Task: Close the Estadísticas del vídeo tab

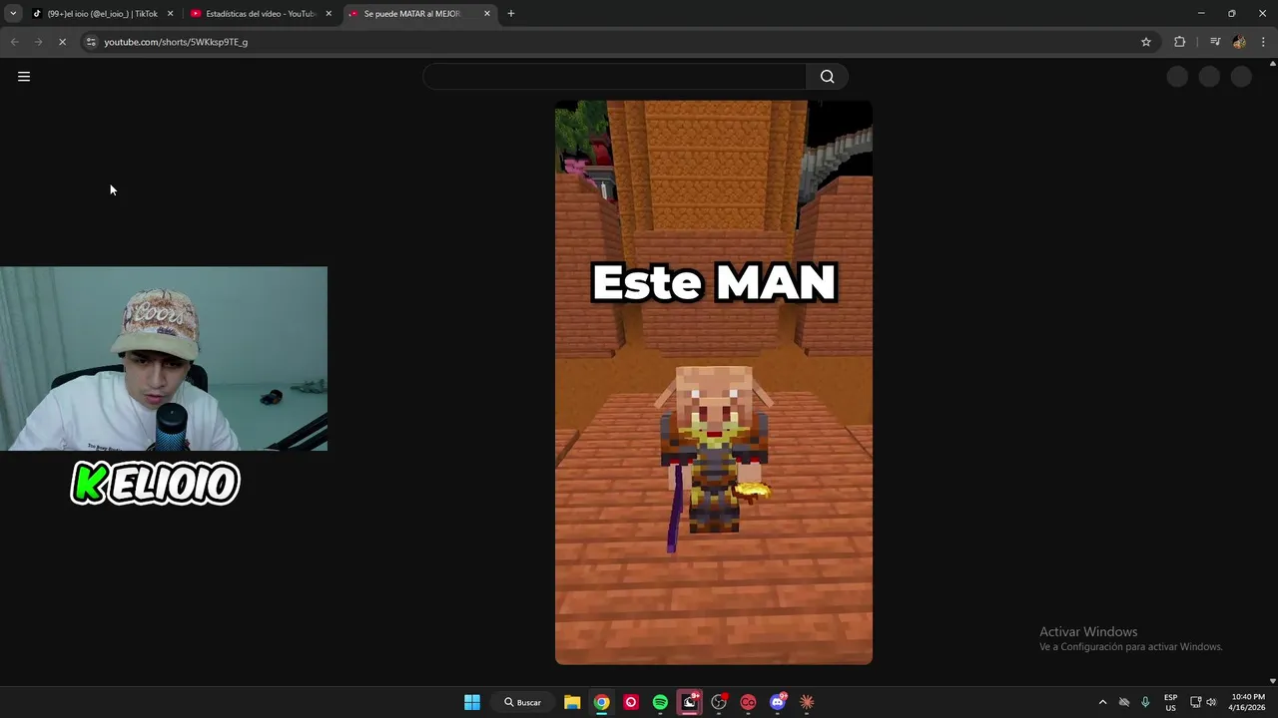Action: (328, 14)
